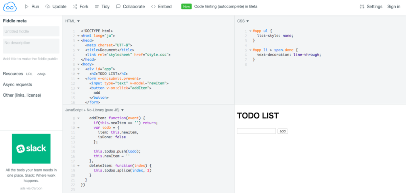Click the Untitled fiddle title field
The width and height of the screenshot is (406, 193).
(x=31, y=31)
